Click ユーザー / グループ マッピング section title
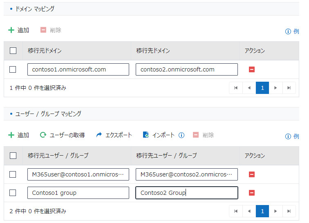This screenshot has height=223, width=309. click(48, 114)
